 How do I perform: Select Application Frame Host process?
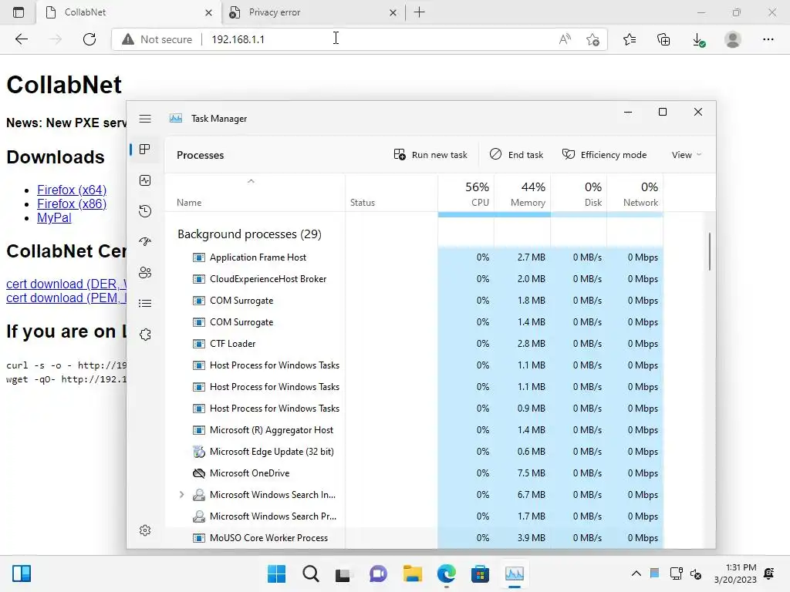(414, 257)
